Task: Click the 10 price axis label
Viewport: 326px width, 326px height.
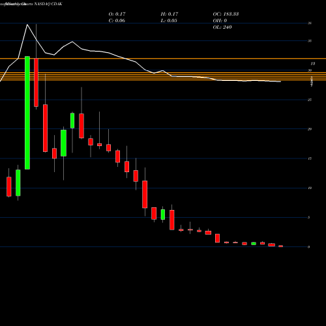Action: 310,188
